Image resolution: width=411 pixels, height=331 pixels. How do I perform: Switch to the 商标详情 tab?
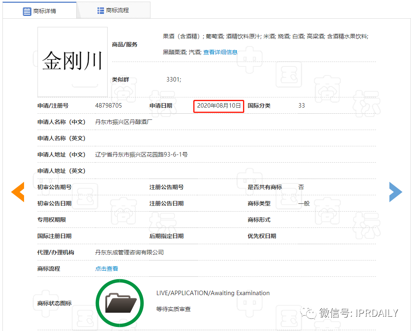click(x=40, y=11)
